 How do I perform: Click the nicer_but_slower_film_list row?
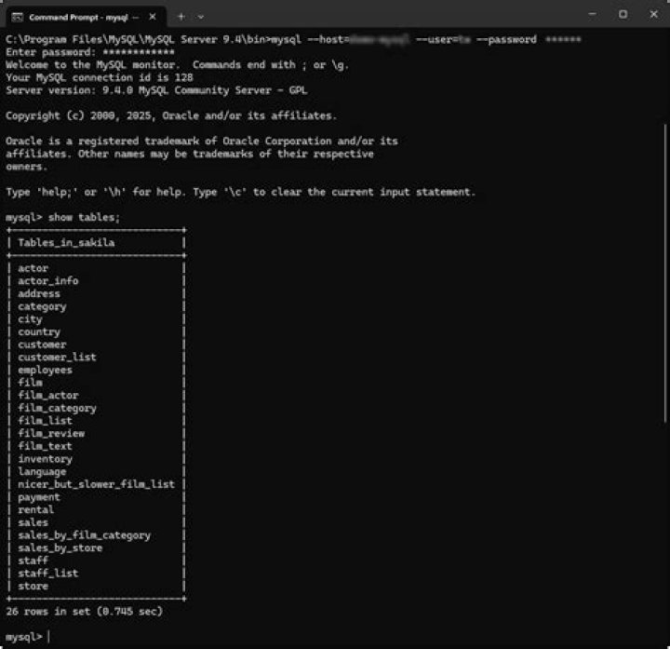click(96, 484)
